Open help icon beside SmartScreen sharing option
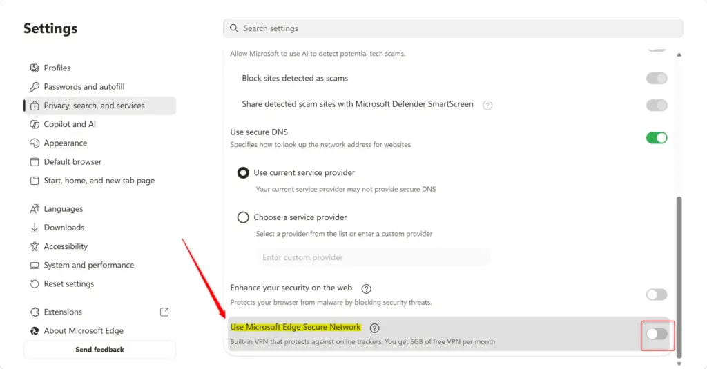The image size is (707, 369). [487, 106]
